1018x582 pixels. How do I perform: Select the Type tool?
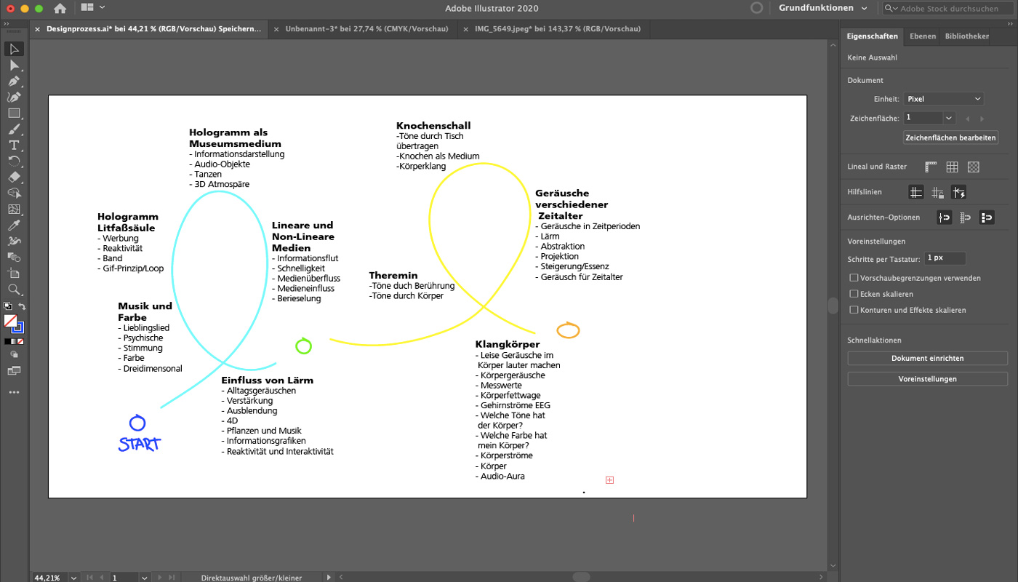pyautogui.click(x=14, y=145)
